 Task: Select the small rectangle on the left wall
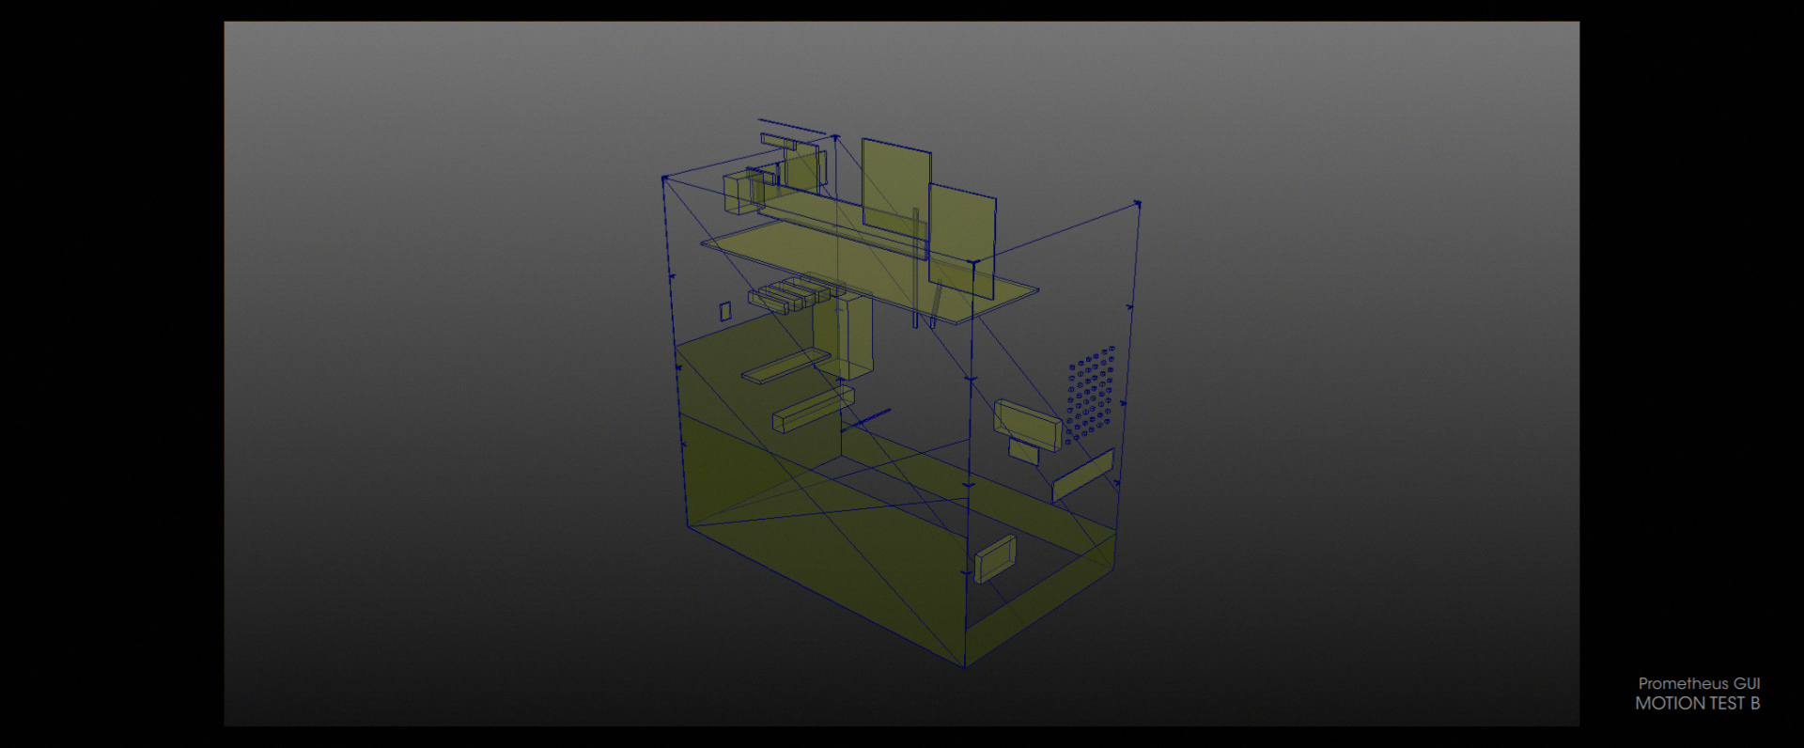[x=725, y=311]
